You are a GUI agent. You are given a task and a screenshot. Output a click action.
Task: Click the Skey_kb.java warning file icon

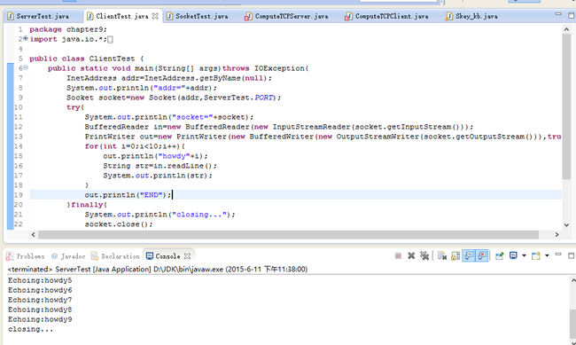pyautogui.click(x=449, y=16)
